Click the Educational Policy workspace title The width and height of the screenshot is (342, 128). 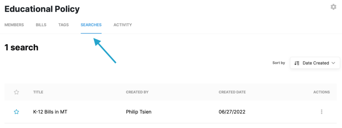tap(42, 9)
